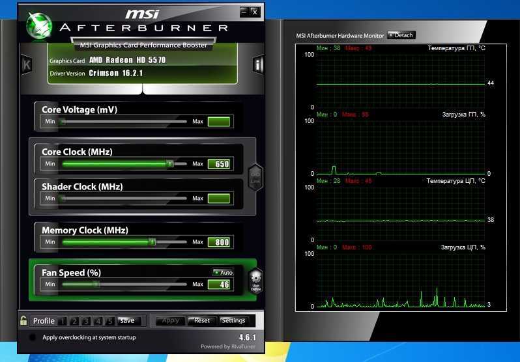This screenshot has height=362, width=520.
Task: Show graphics card info with the i button
Action: pos(258,64)
